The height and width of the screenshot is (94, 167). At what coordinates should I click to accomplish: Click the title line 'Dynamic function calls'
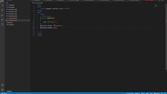click(55, 9)
